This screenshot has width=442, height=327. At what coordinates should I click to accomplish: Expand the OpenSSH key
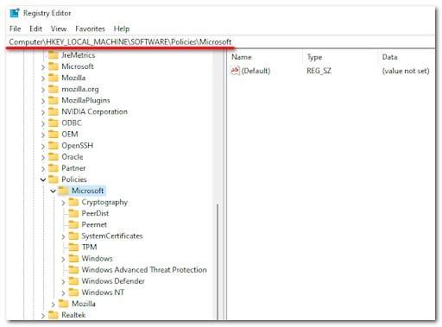point(43,146)
